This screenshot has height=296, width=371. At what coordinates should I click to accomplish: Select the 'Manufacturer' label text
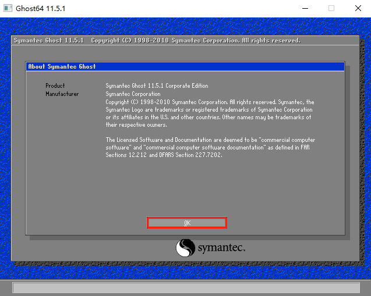point(62,94)
